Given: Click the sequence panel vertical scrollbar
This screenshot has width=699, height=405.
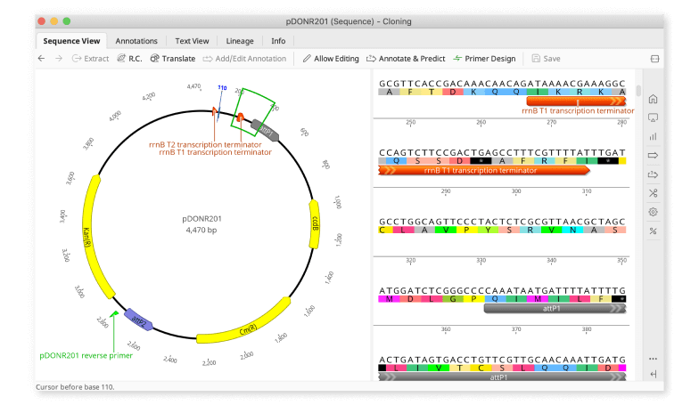Looking at the screenshot, I should pyautogui.click(x=637, y=91).
